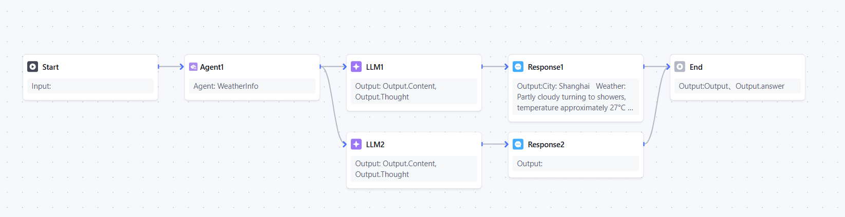Click the Response1 chat bubble icon
The height and width of the screenshot is (217, 845).
point(518,67)
